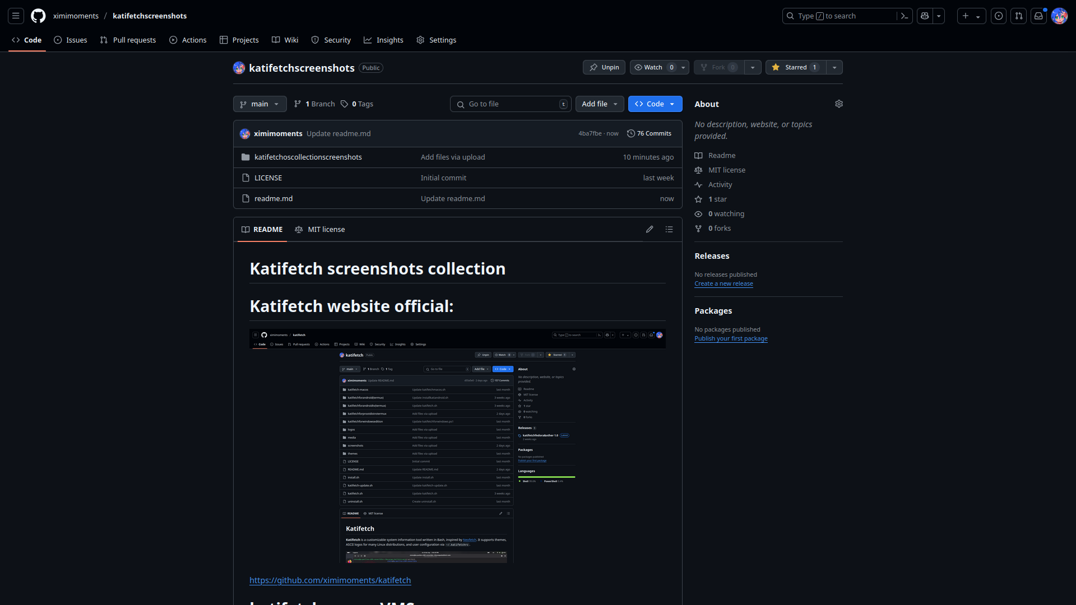1076x605 pixels.
Task: Open the create new (+) menu icon
Action: (964, 16)
